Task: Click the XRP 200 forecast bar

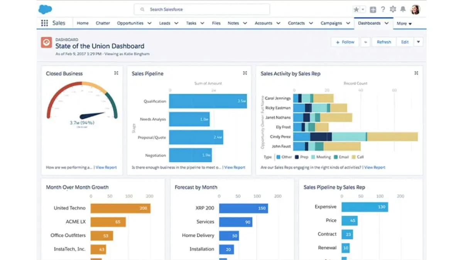Action: point(243,208)
